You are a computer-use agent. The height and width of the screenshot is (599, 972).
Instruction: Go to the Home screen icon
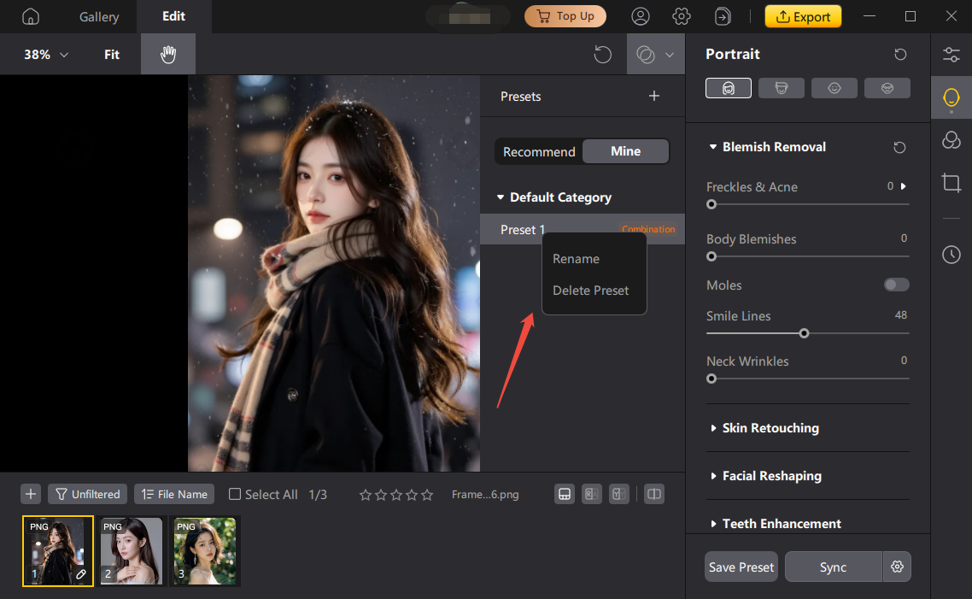coord(31,17)
